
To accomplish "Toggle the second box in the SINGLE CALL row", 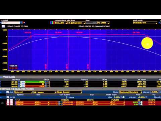I will coord(11,104).
